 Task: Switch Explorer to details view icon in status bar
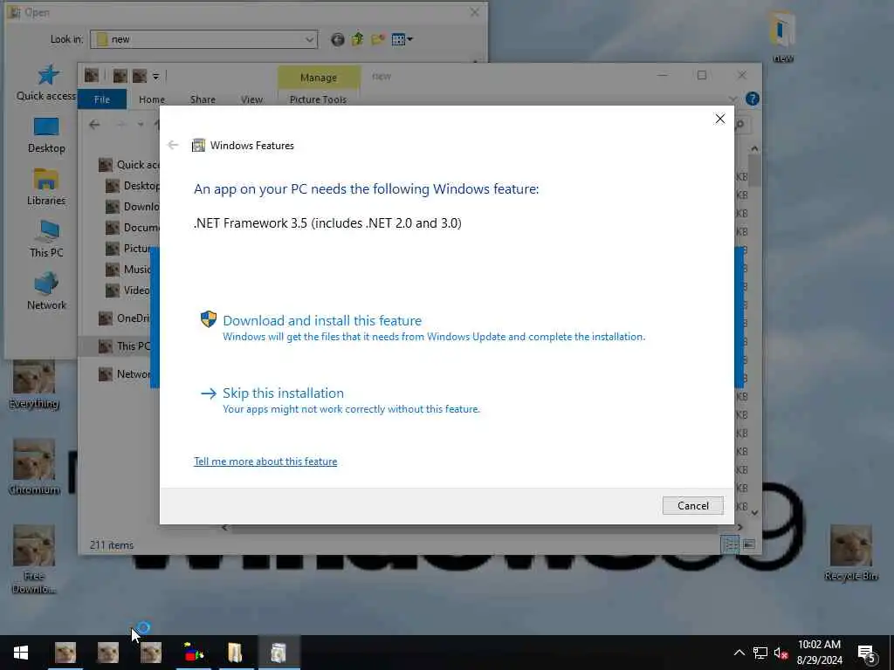[x=730, y=544]
